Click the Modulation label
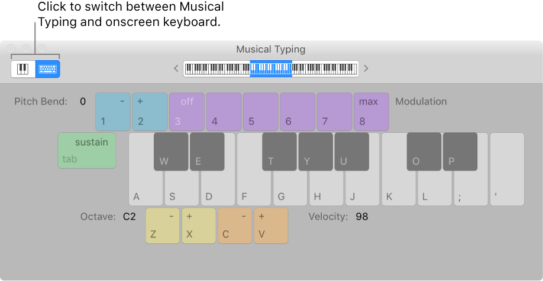This screenshot has width=543, height=281. (x=421, y=102)
